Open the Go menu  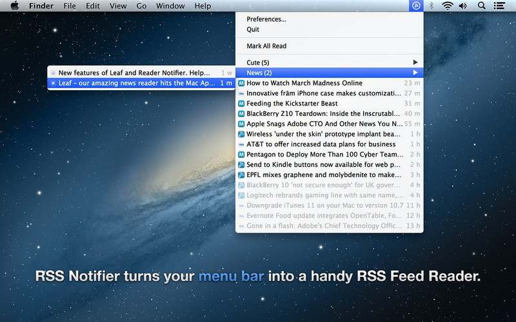(x=141, y=6)
